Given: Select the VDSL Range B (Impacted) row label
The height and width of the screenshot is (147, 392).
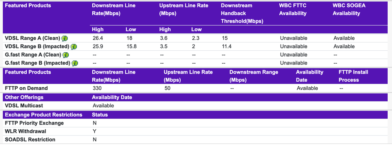Looking at the screenshot, I should pos(37,46).
